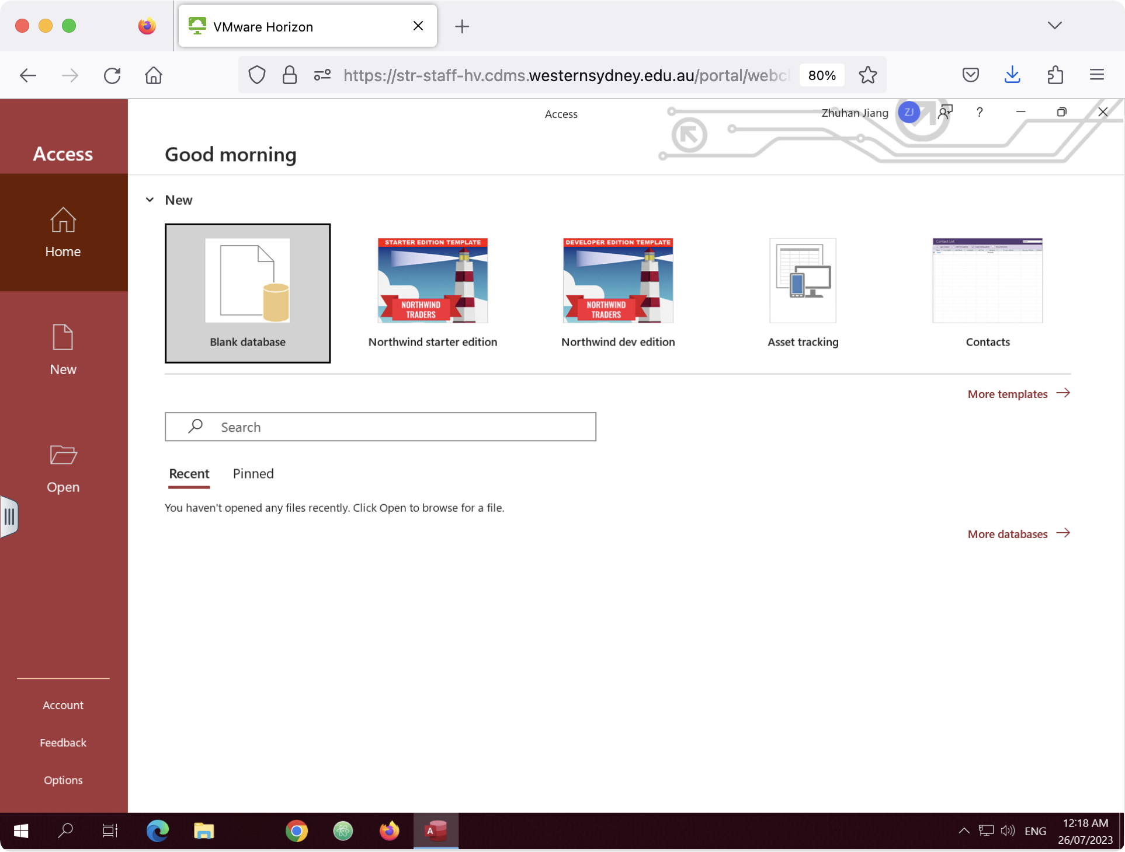Open Account settings in sidebar
The width and height of the screenshot is (1125, 852).
click(63, 705)
